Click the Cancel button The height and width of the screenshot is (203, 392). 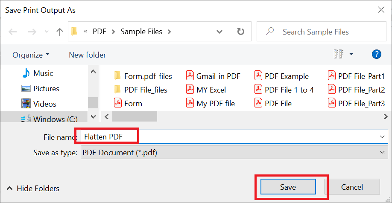(352, 187)
